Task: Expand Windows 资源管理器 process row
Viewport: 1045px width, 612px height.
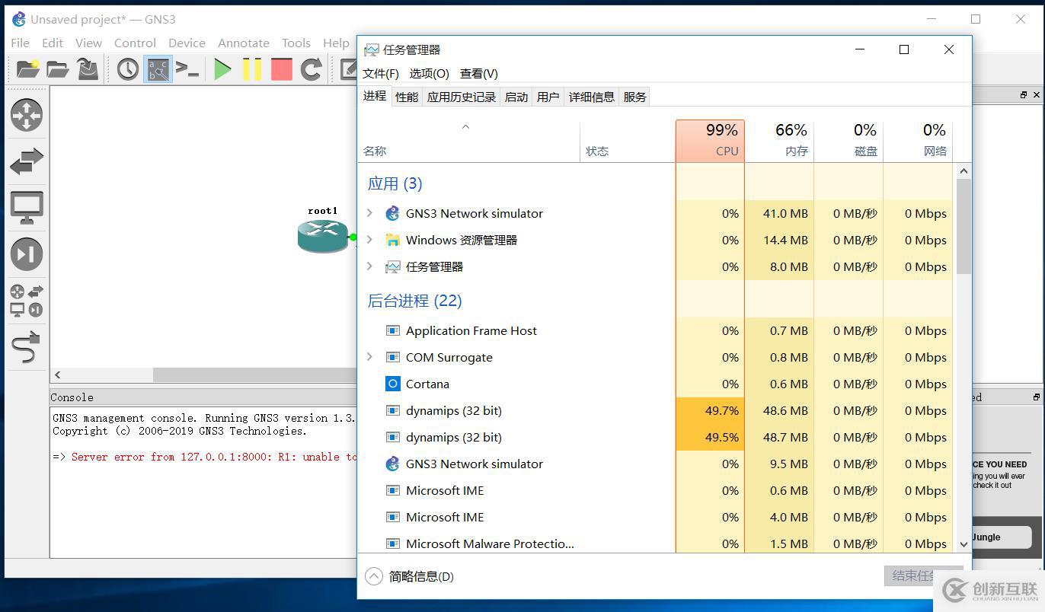Action: point(370,240)
